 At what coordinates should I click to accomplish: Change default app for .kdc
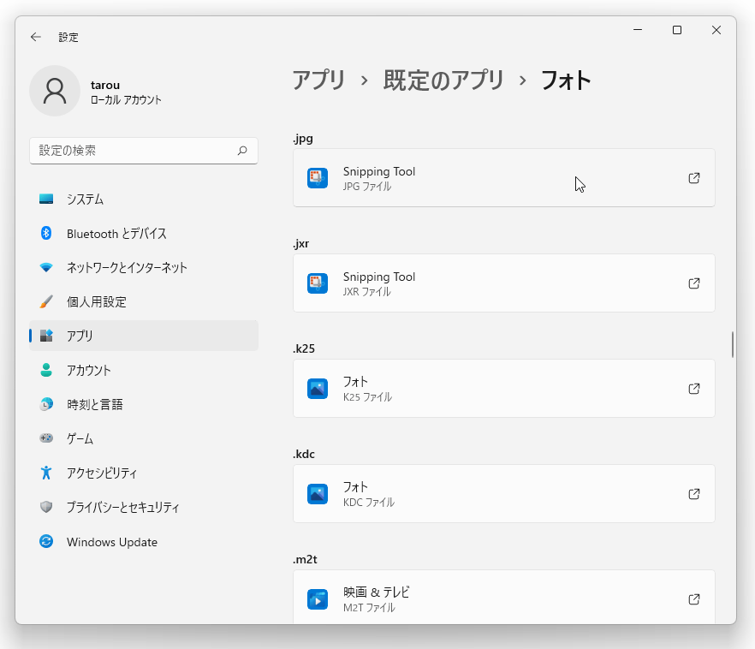click(x=503, y=494)
